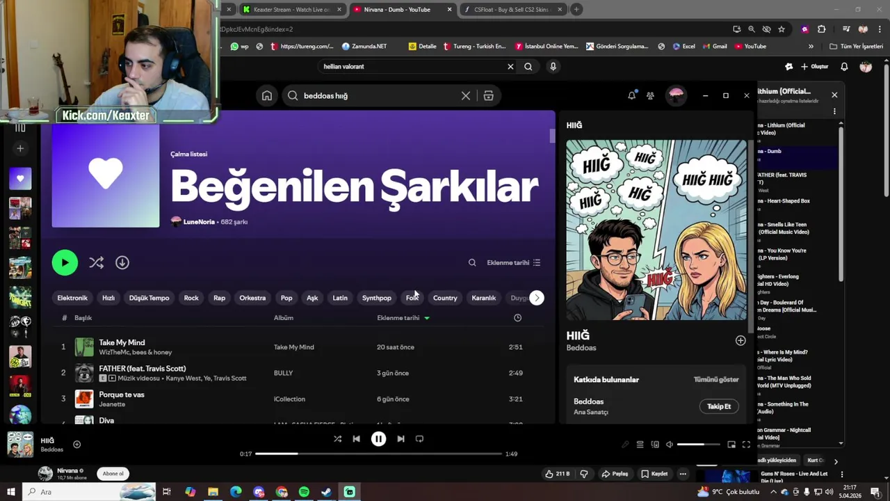Add HIIĞ to liked songs in side panel
This screenshot has height=501, width=890.
click(741, 340)
